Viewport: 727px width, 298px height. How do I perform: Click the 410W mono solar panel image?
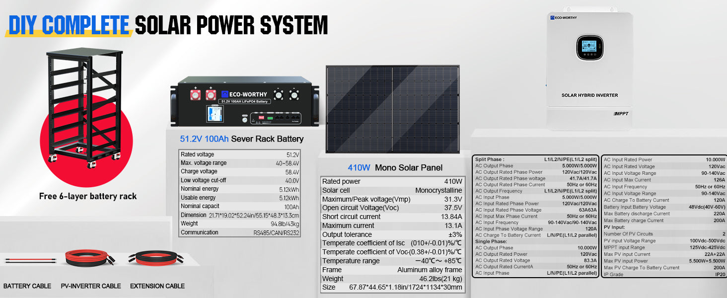tap(392, 108)
